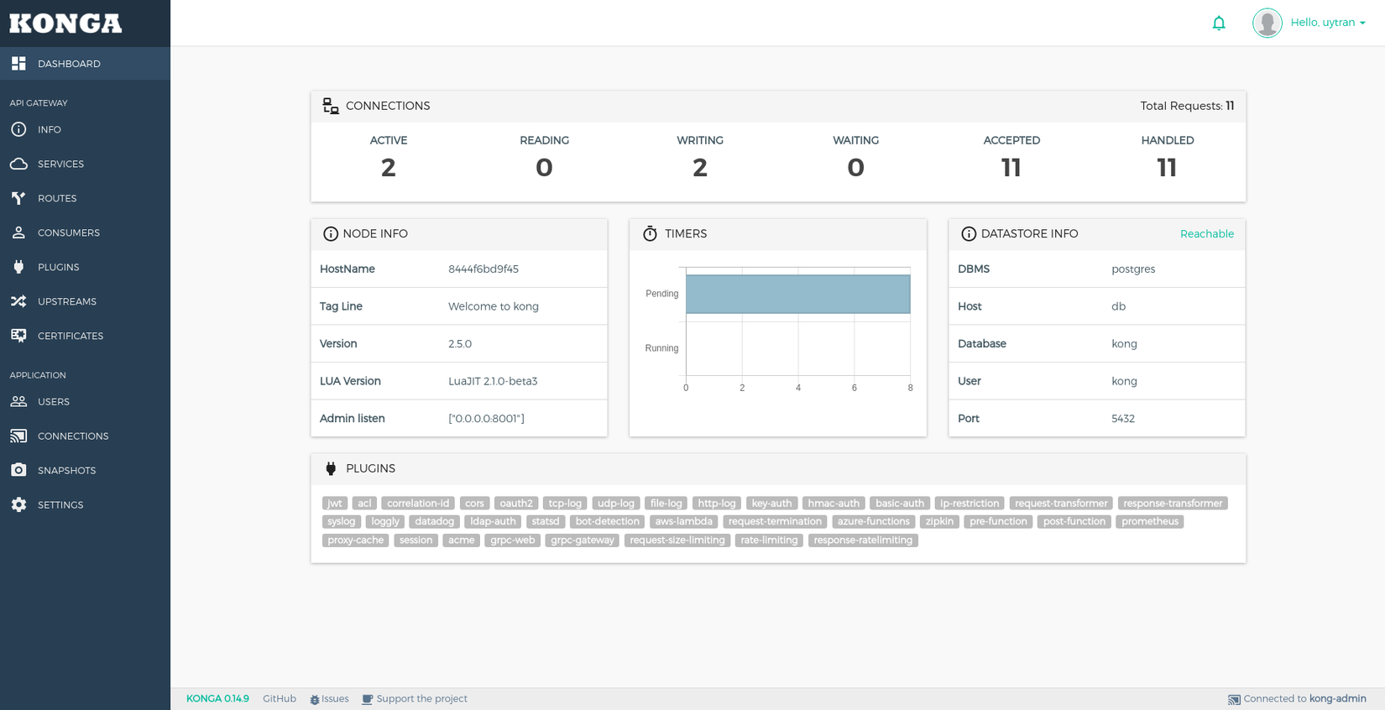Select the Routes fork icon
The image size is (1385, 710).
pyautogui.click(x=18, y=198)
